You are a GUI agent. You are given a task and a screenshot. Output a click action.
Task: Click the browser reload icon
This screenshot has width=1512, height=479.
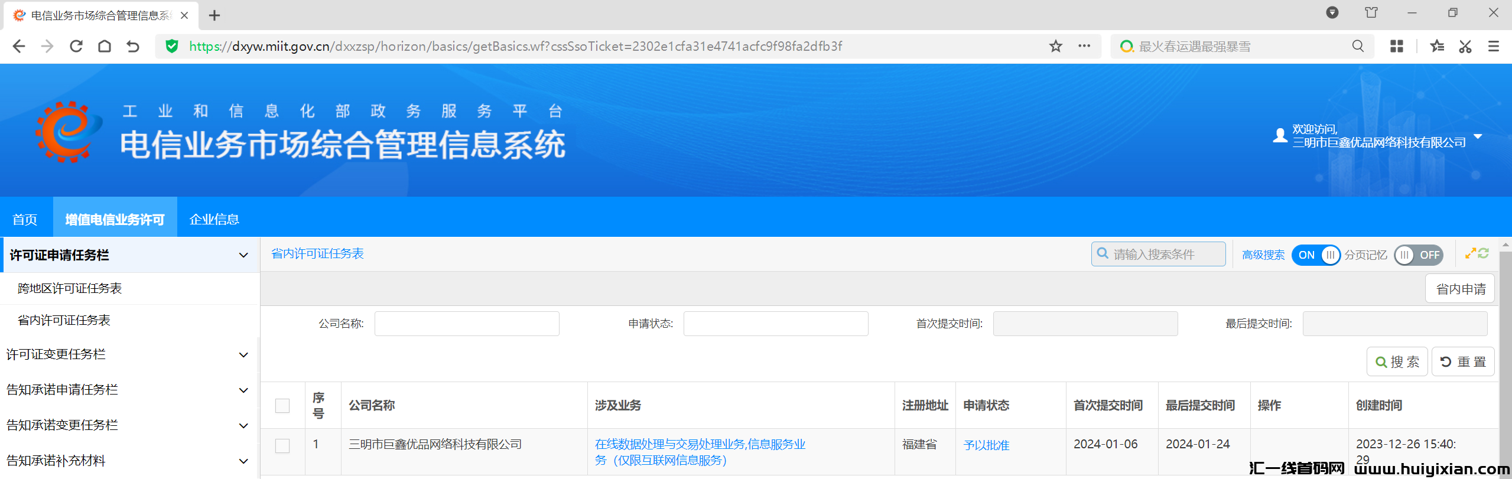pos(76,46)
